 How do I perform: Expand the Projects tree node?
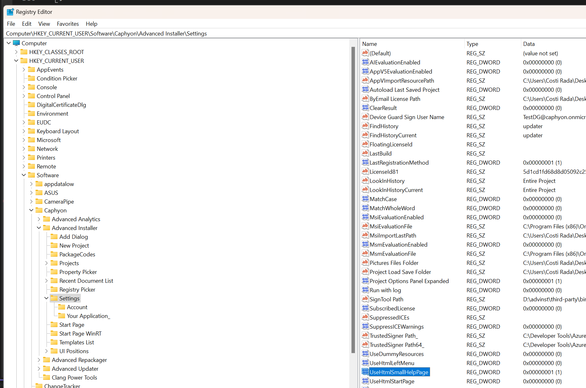47,263
